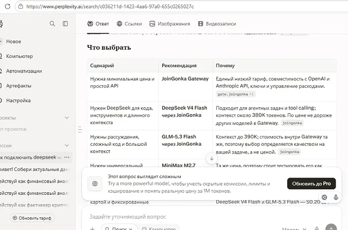The image size is (348, 230).
Task: Open the Настройка sidebar item
Action: coord(18,101)
